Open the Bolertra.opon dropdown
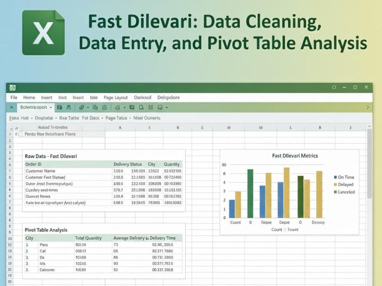The width and height of the screenshot is (382, 286). pyautogui.click(x=51, y=108)
